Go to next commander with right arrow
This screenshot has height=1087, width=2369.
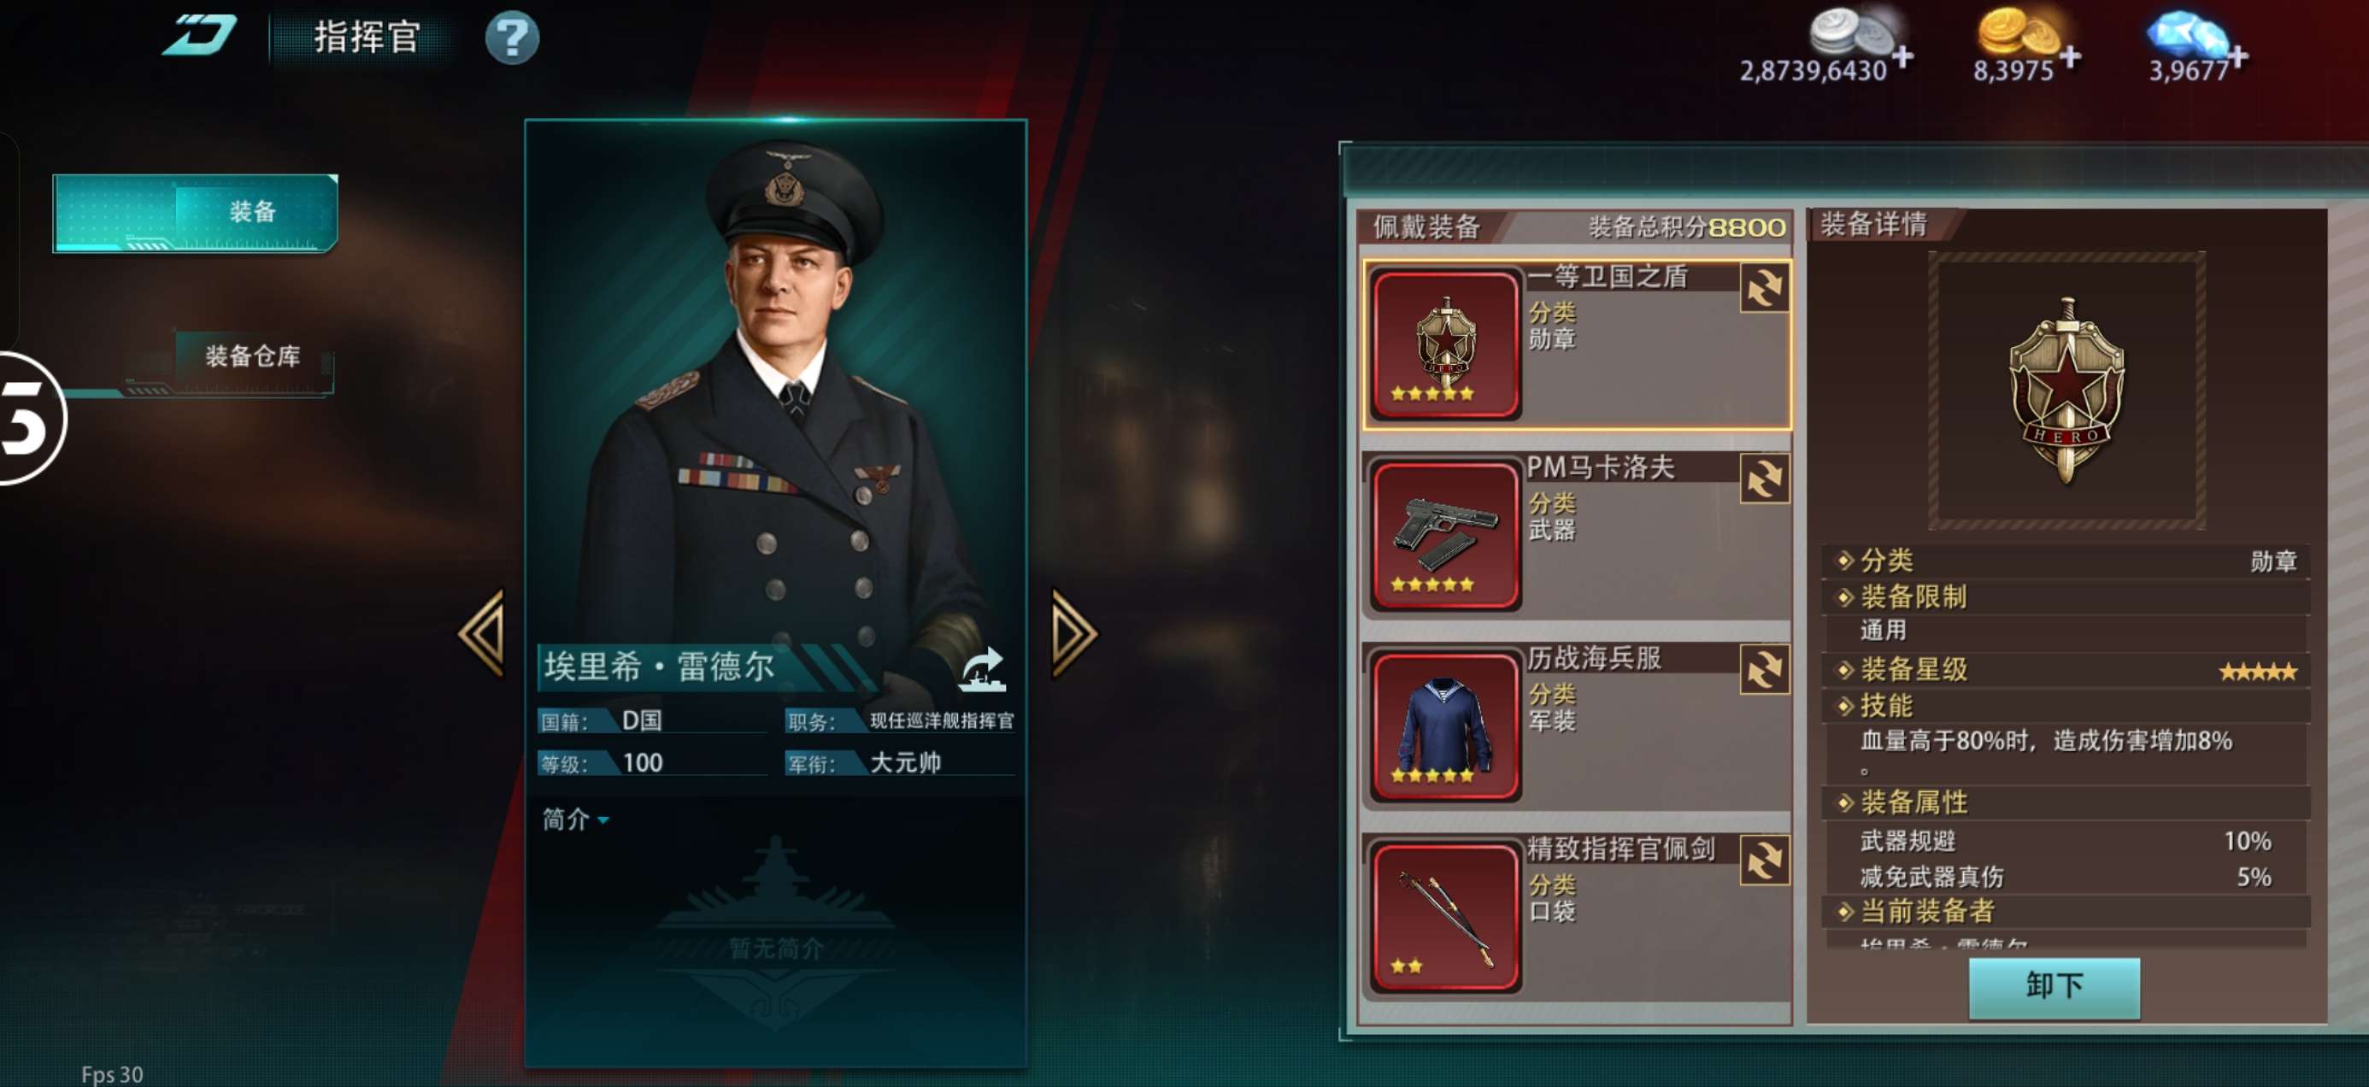click(x=1074, y=633)
